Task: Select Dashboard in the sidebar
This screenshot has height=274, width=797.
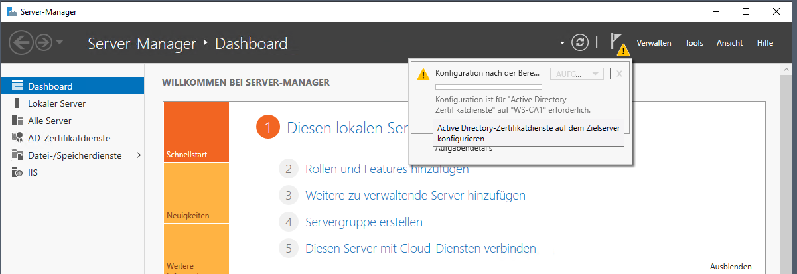Action: point(72,86)
